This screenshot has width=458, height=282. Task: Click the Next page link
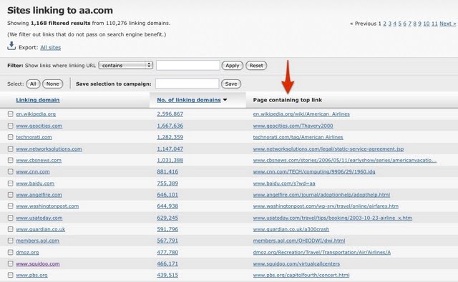pos(448,24)
